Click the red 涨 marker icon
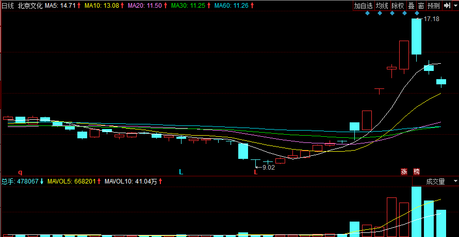The image size is (459, 237). click(404, 172)
